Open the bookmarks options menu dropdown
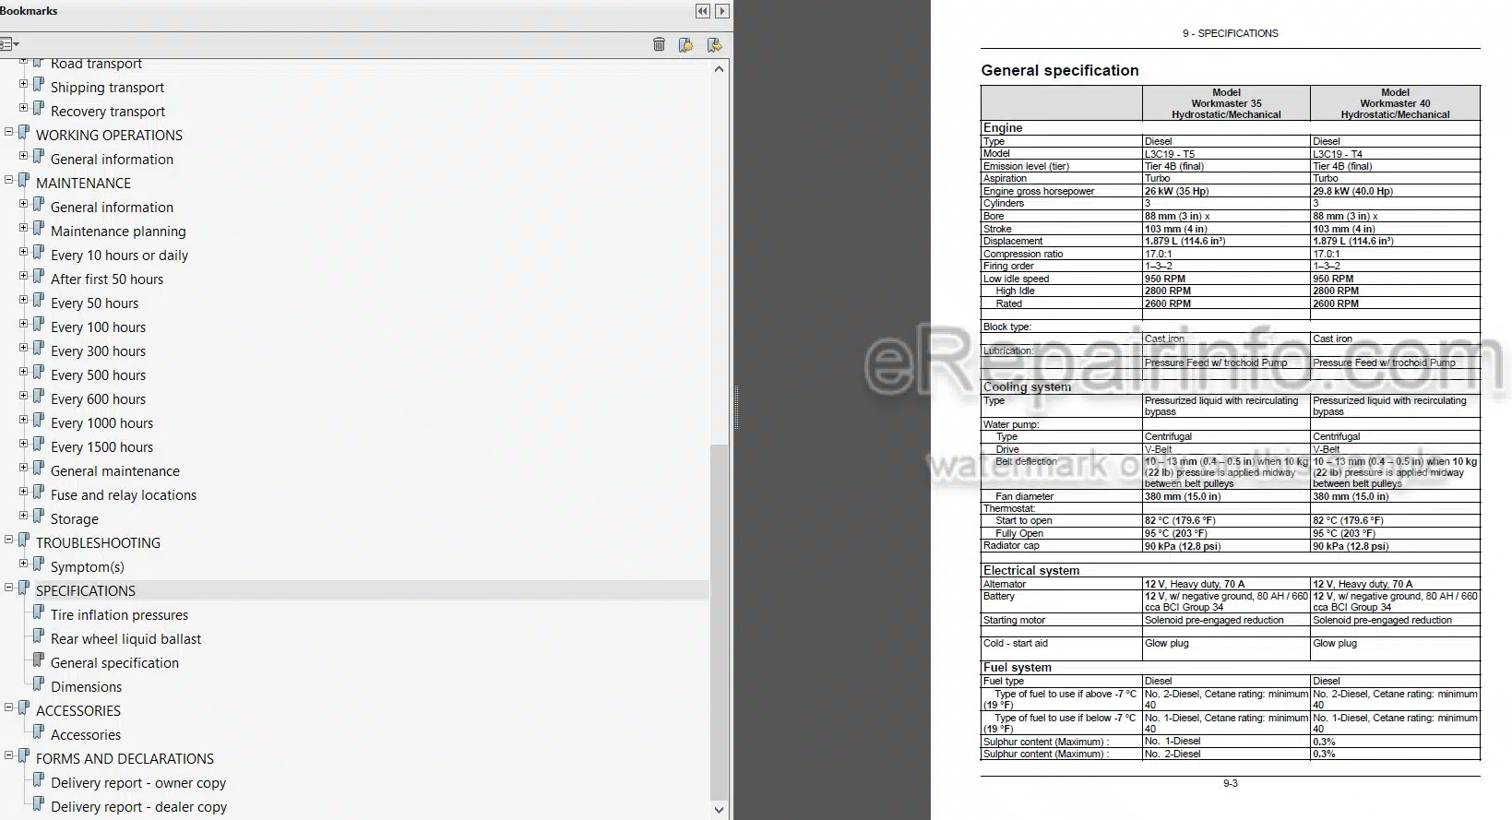The image size is (1512, 820). point(9,44)
